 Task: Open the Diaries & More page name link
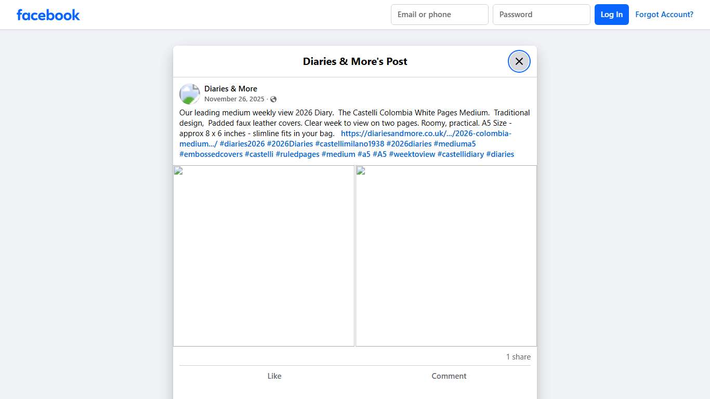click(x=231, y=88)
